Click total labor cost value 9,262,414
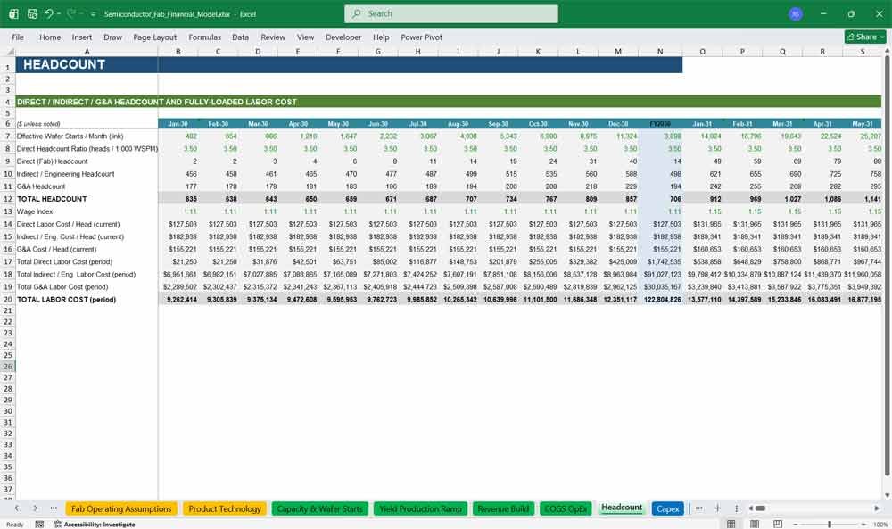The width and height of the screenshot is (892, 529). [181, 299]
